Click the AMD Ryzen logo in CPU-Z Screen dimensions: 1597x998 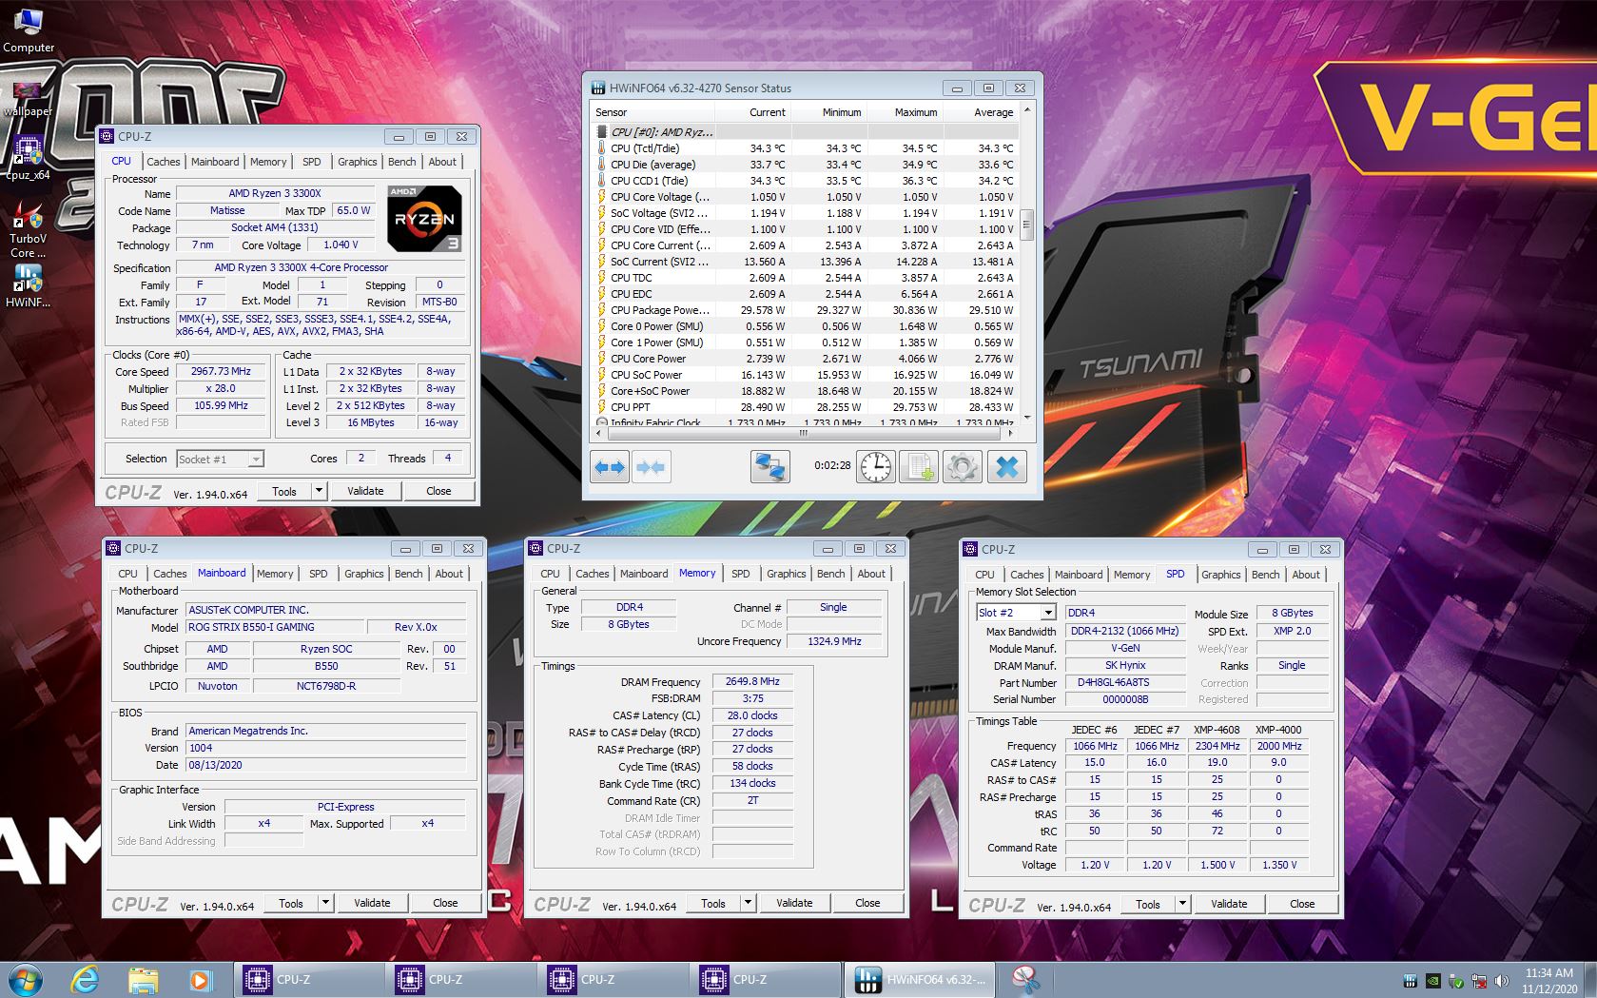pyautogui.click(x=425, y=219)
